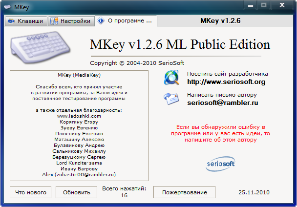Click the name Булавинову Андрею

coord(79,145)
